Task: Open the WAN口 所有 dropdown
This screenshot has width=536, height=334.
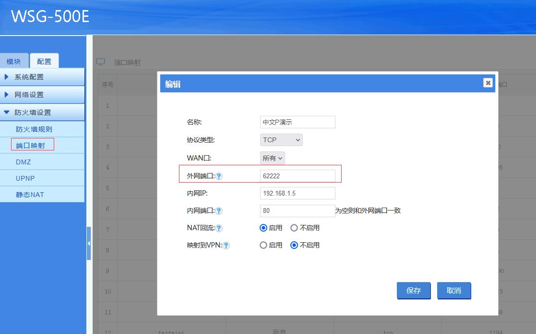Action: click(x=272, y=157)
